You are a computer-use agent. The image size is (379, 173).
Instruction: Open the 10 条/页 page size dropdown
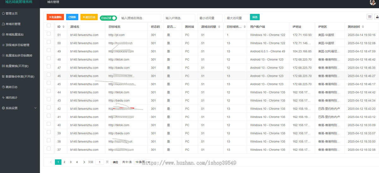[142, 162]
